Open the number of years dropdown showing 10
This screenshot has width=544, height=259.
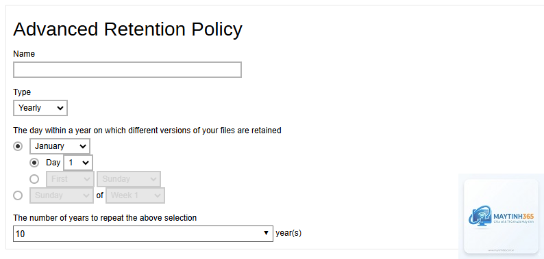pyautogui.click(x=143, y=234)
